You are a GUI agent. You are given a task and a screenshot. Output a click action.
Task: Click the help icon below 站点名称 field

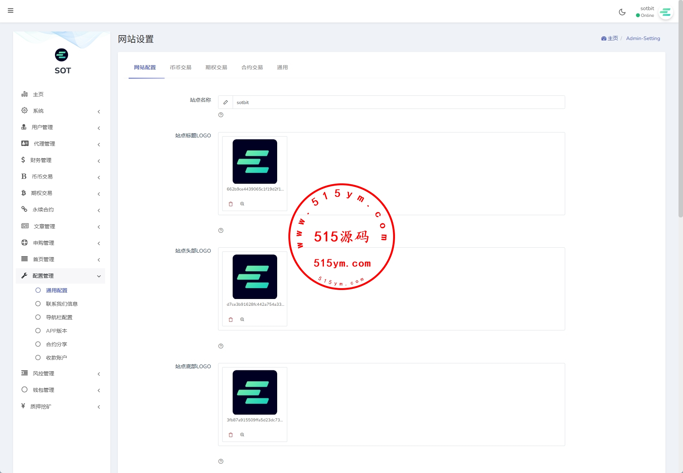point(221,115)
